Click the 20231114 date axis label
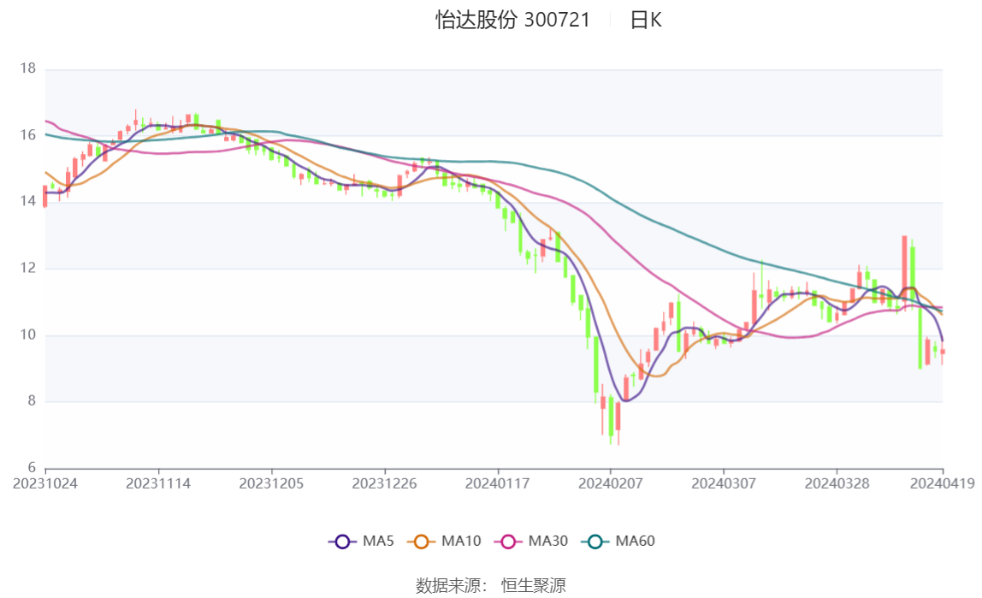 [158, 483]
